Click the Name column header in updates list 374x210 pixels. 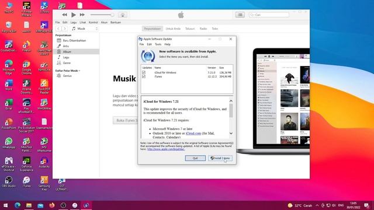click(158, 68)
